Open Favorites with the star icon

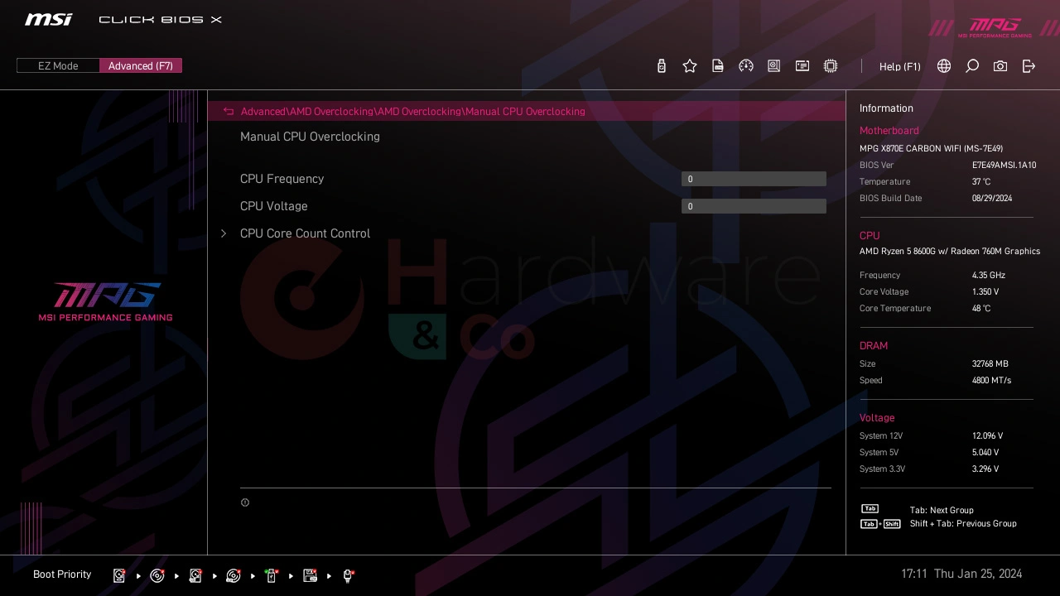690,66
